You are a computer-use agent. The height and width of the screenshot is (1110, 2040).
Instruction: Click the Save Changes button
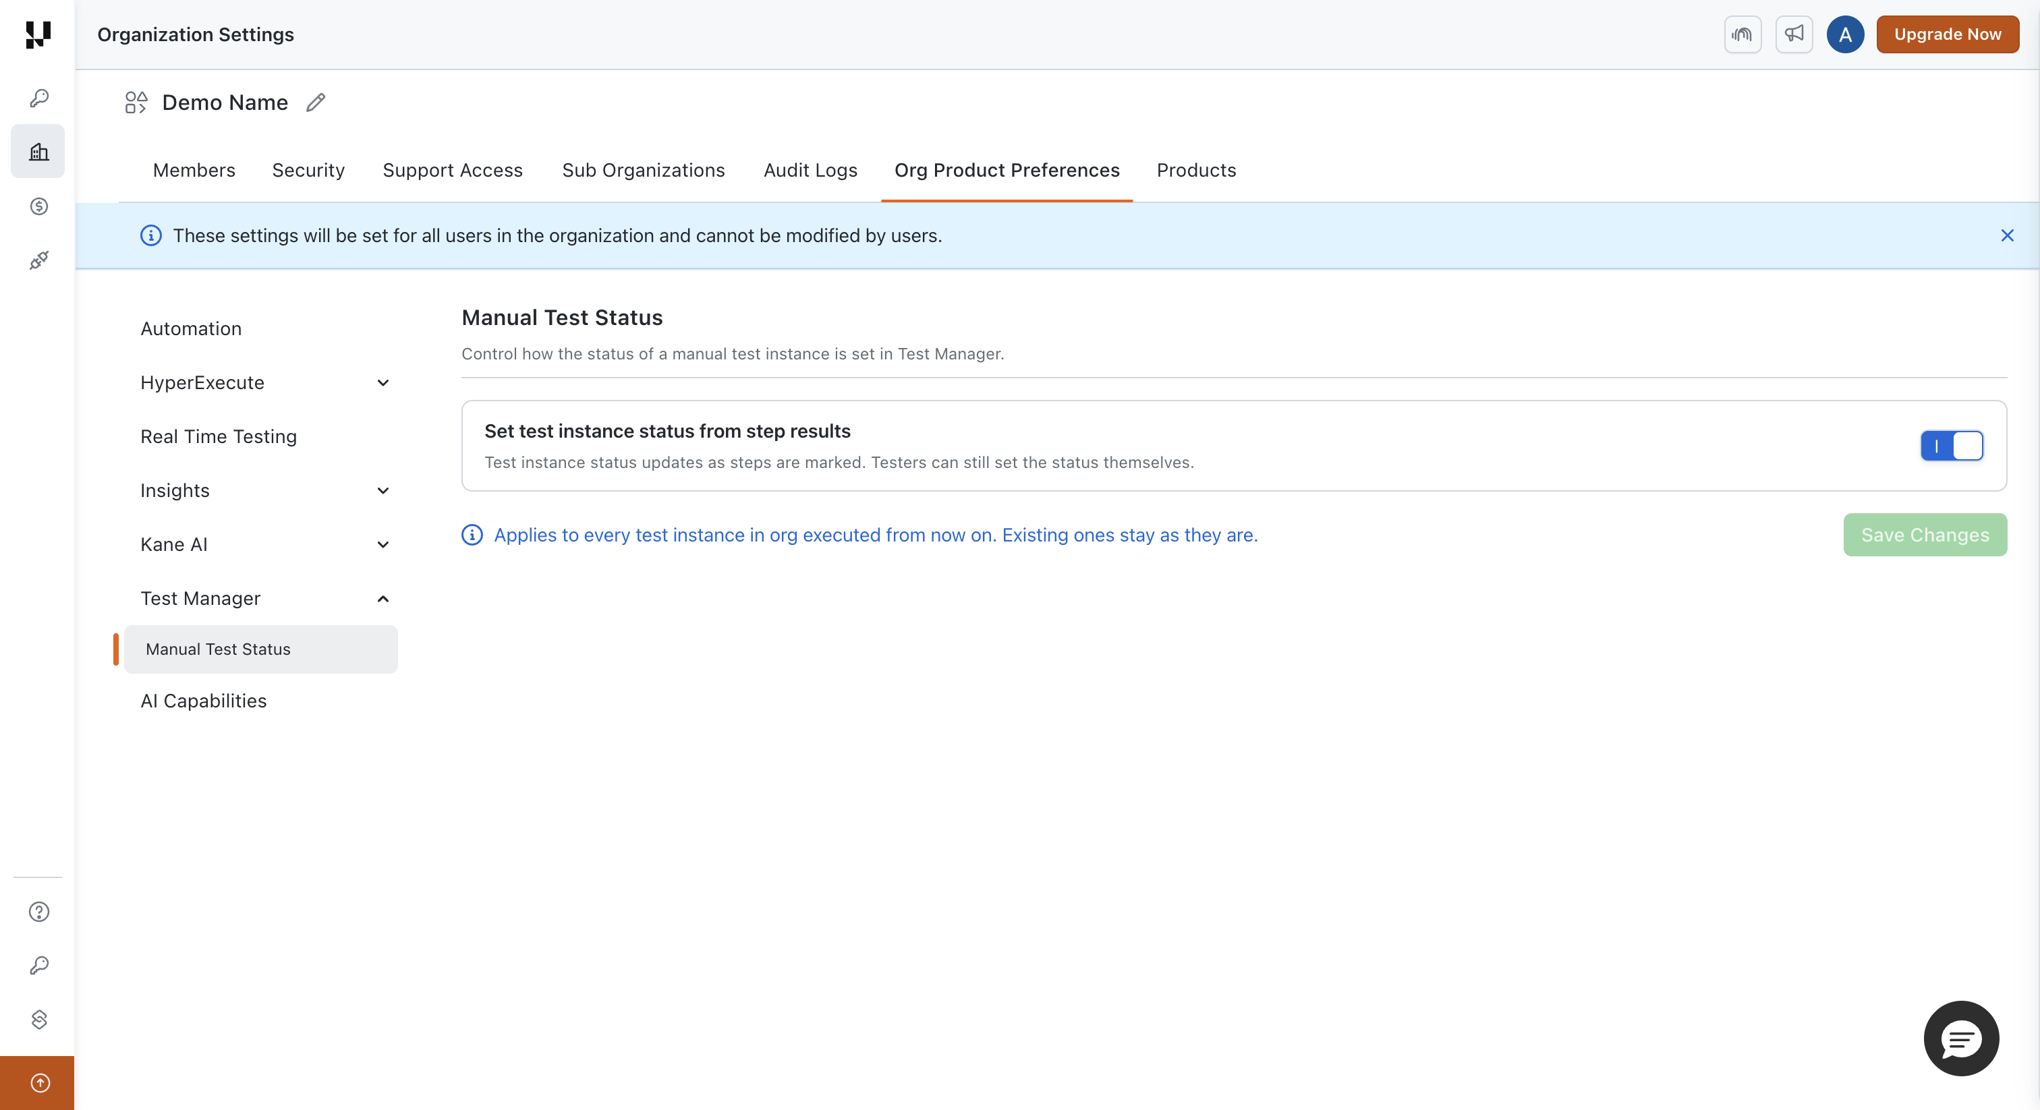(1925, 535)
